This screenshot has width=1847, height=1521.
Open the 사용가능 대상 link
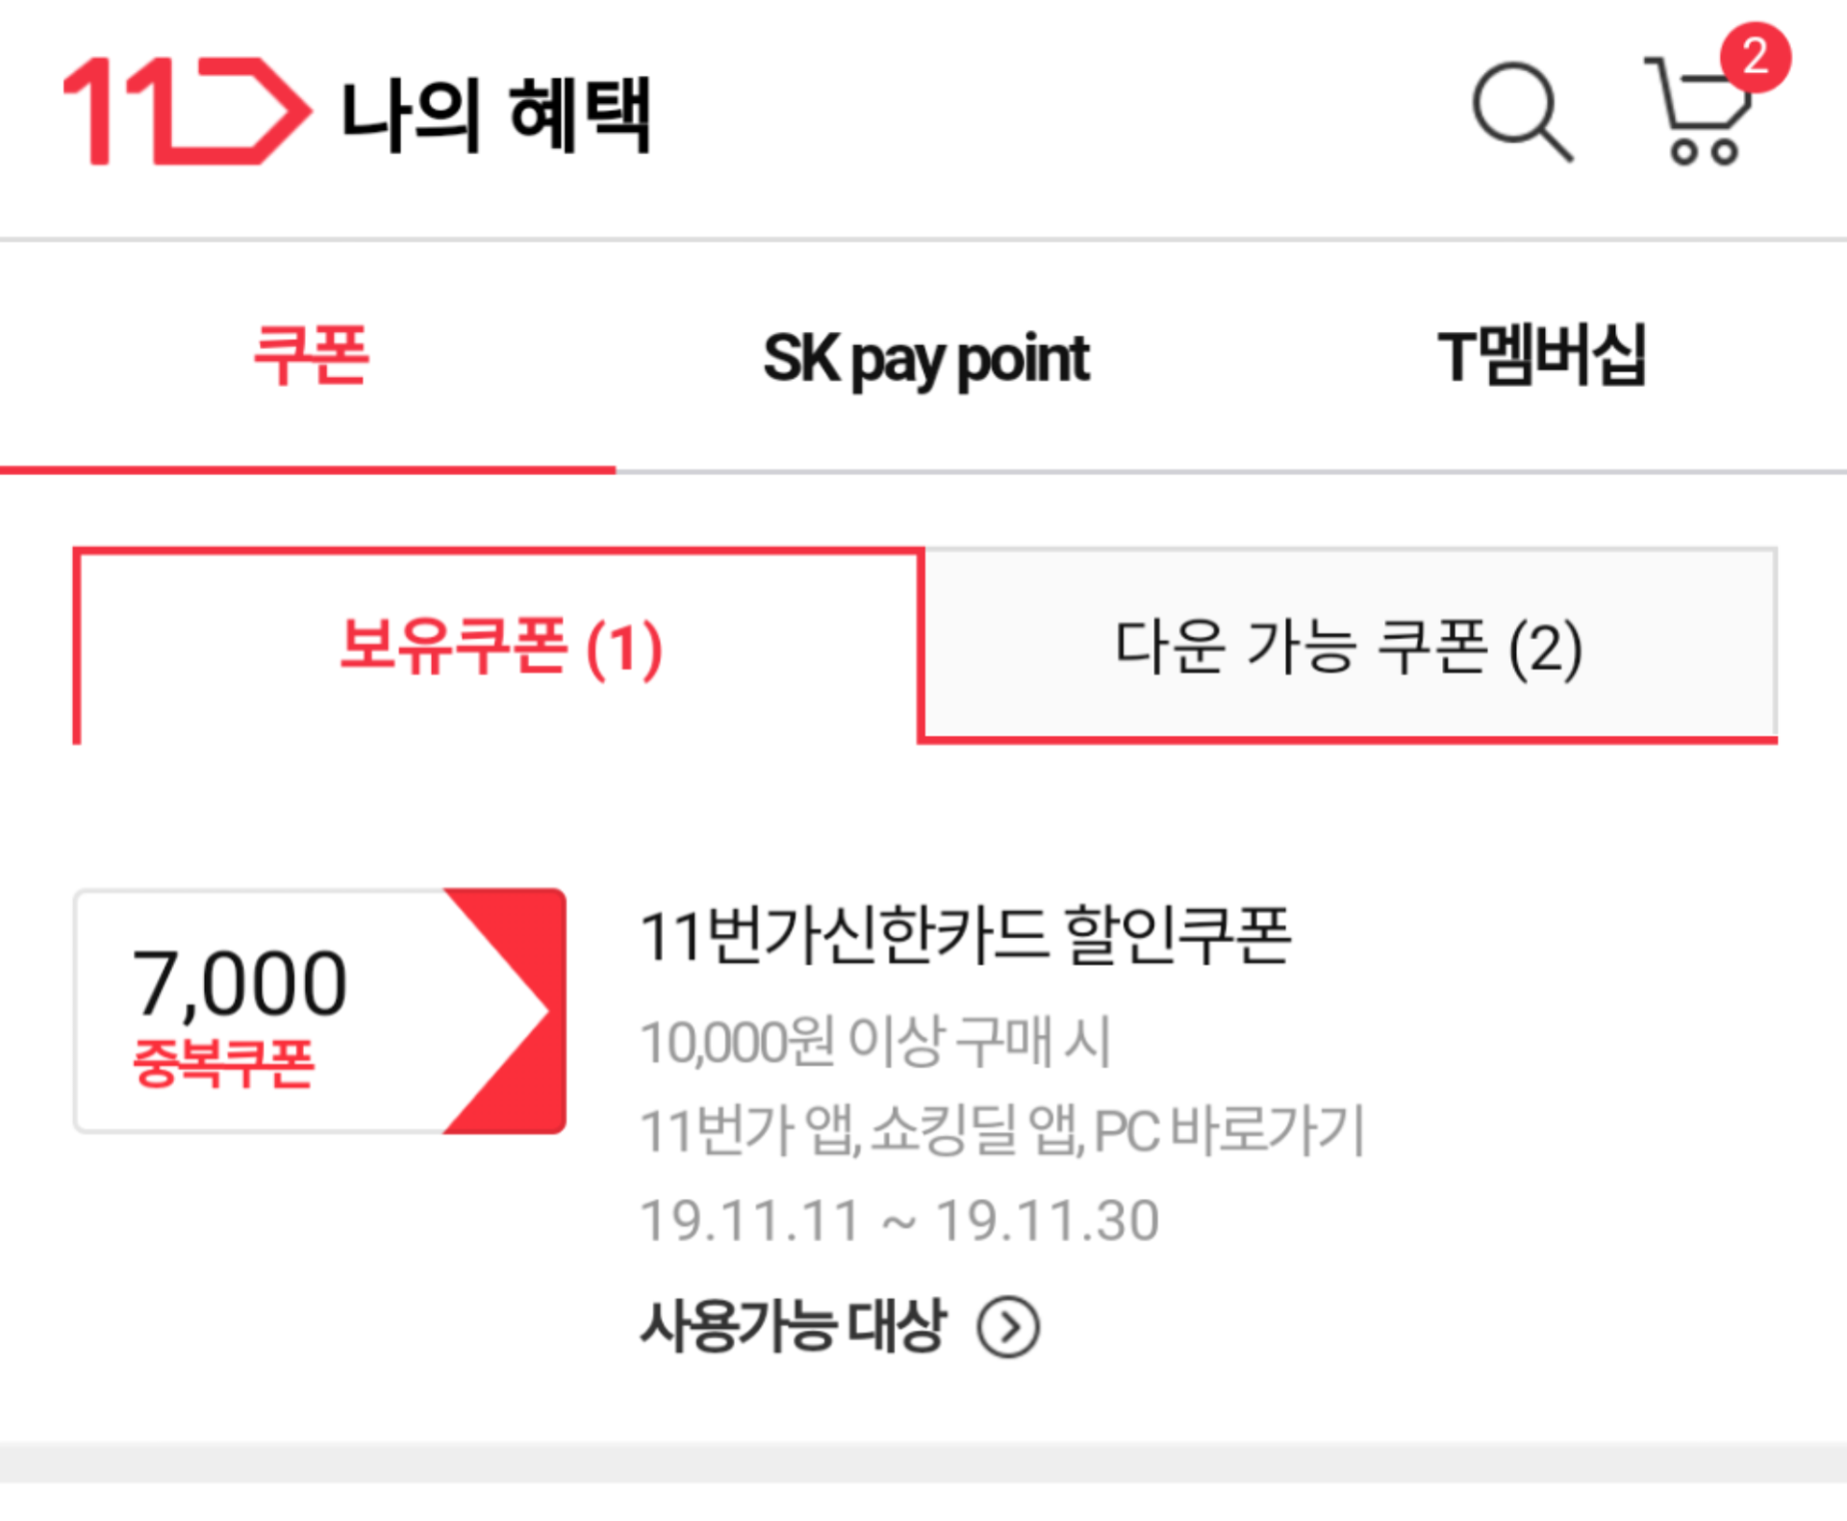pos(794,1327)
